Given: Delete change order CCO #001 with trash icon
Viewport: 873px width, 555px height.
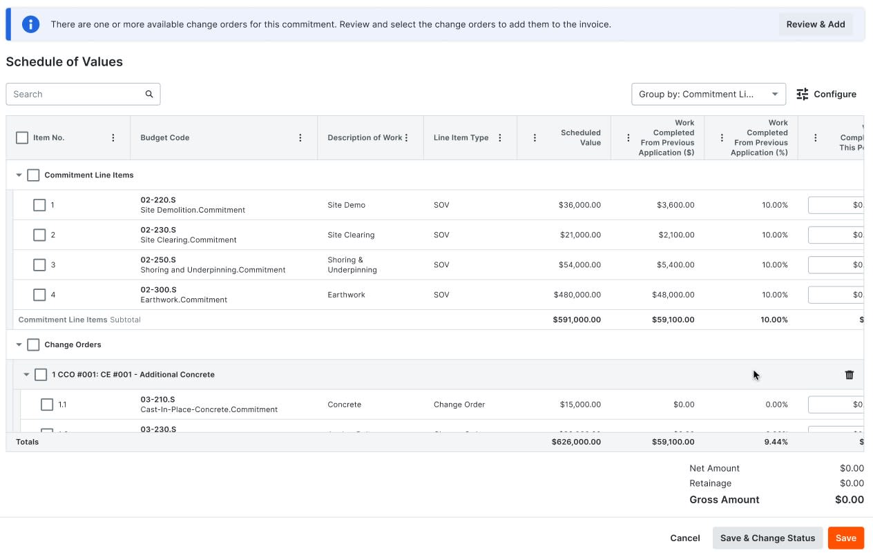Looking at the screenshot, I should [x=850, y=375].
